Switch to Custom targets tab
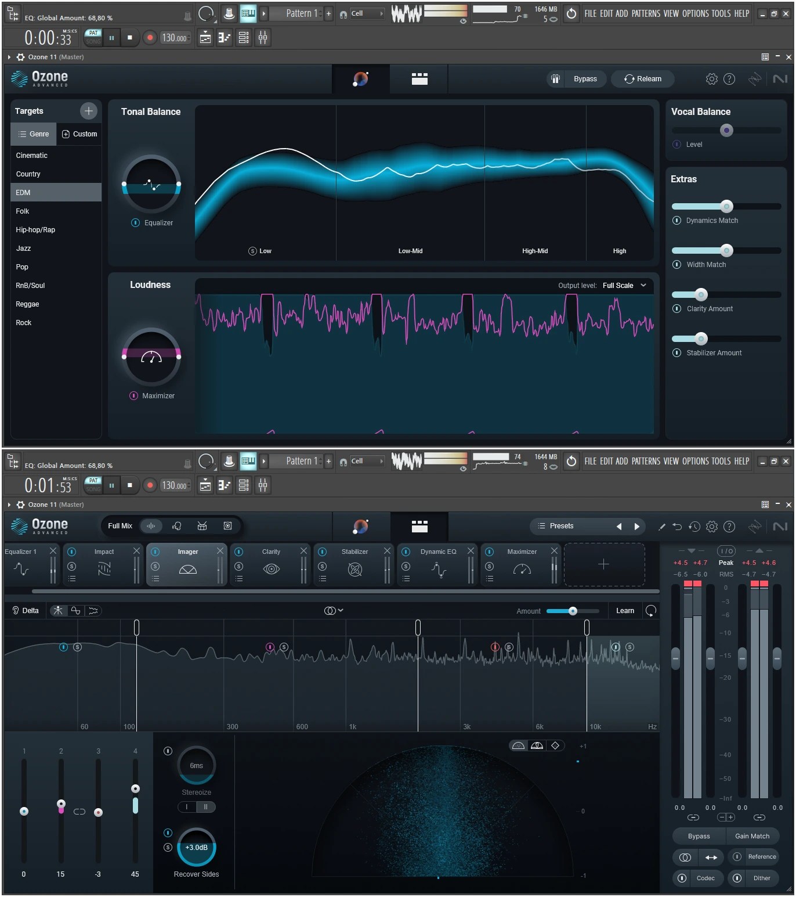796x897 pixels. pyautogui.click(x=79, y=134)
